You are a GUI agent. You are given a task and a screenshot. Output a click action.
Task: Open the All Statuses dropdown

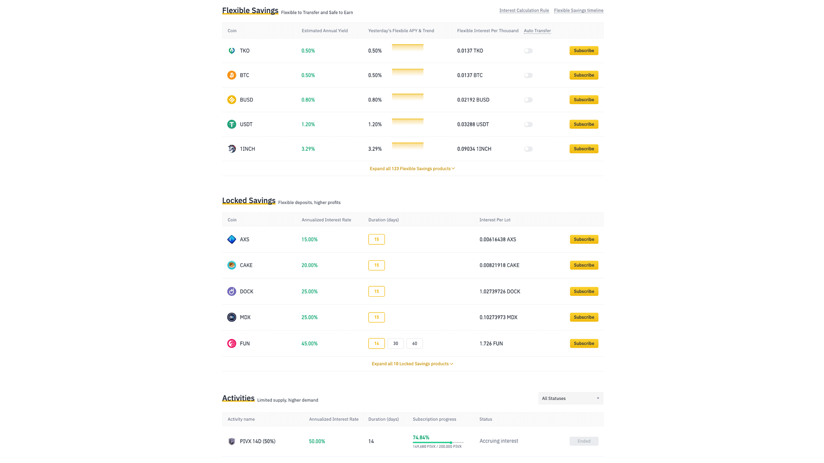click(570, 398)
